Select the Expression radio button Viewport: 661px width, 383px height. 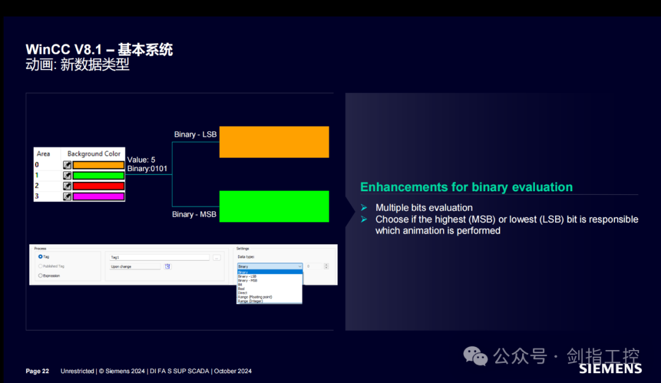[x=39, y=276]
